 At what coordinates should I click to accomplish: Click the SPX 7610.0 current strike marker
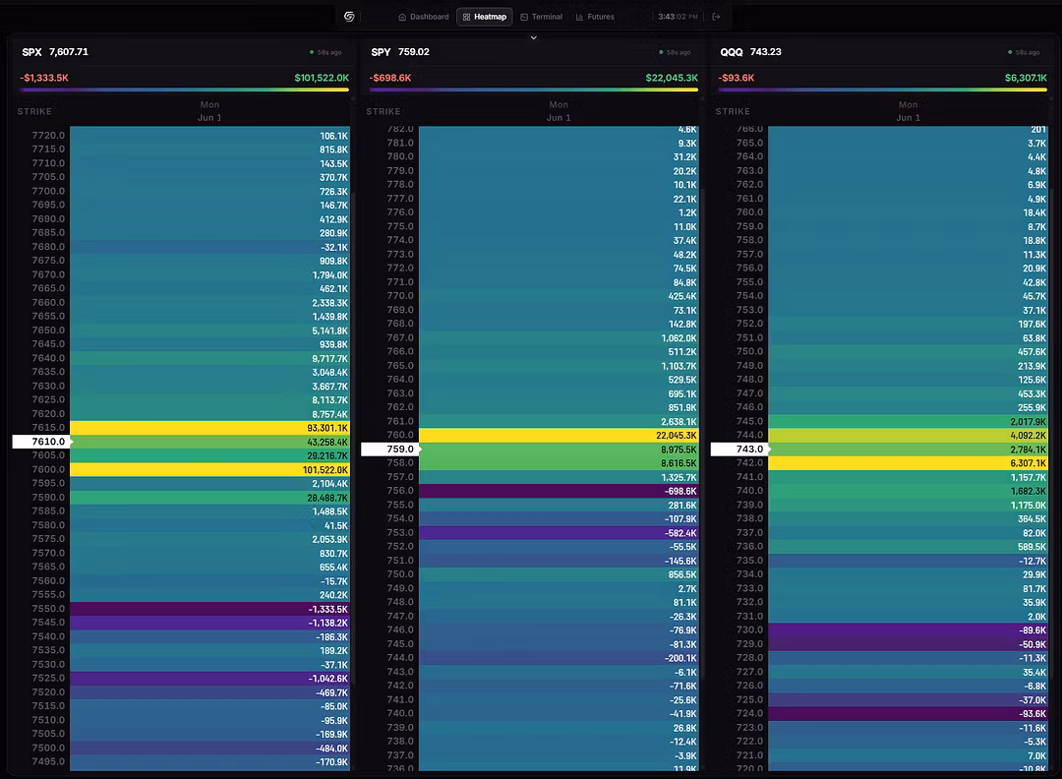pyautogui.click(x=41, y=442)
